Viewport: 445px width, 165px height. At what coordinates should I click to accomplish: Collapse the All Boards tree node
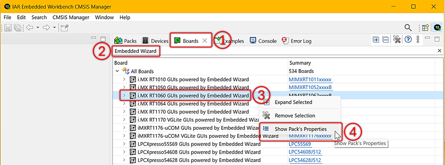pos(117,71)
